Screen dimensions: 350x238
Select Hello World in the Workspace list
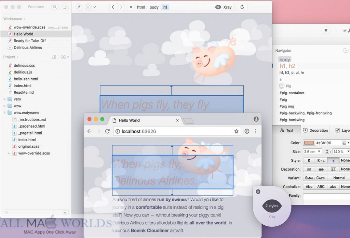36,34
